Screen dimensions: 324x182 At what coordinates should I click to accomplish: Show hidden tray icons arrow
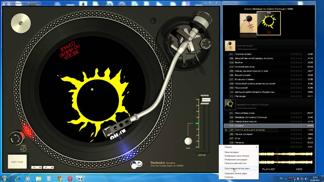point(286,179)
